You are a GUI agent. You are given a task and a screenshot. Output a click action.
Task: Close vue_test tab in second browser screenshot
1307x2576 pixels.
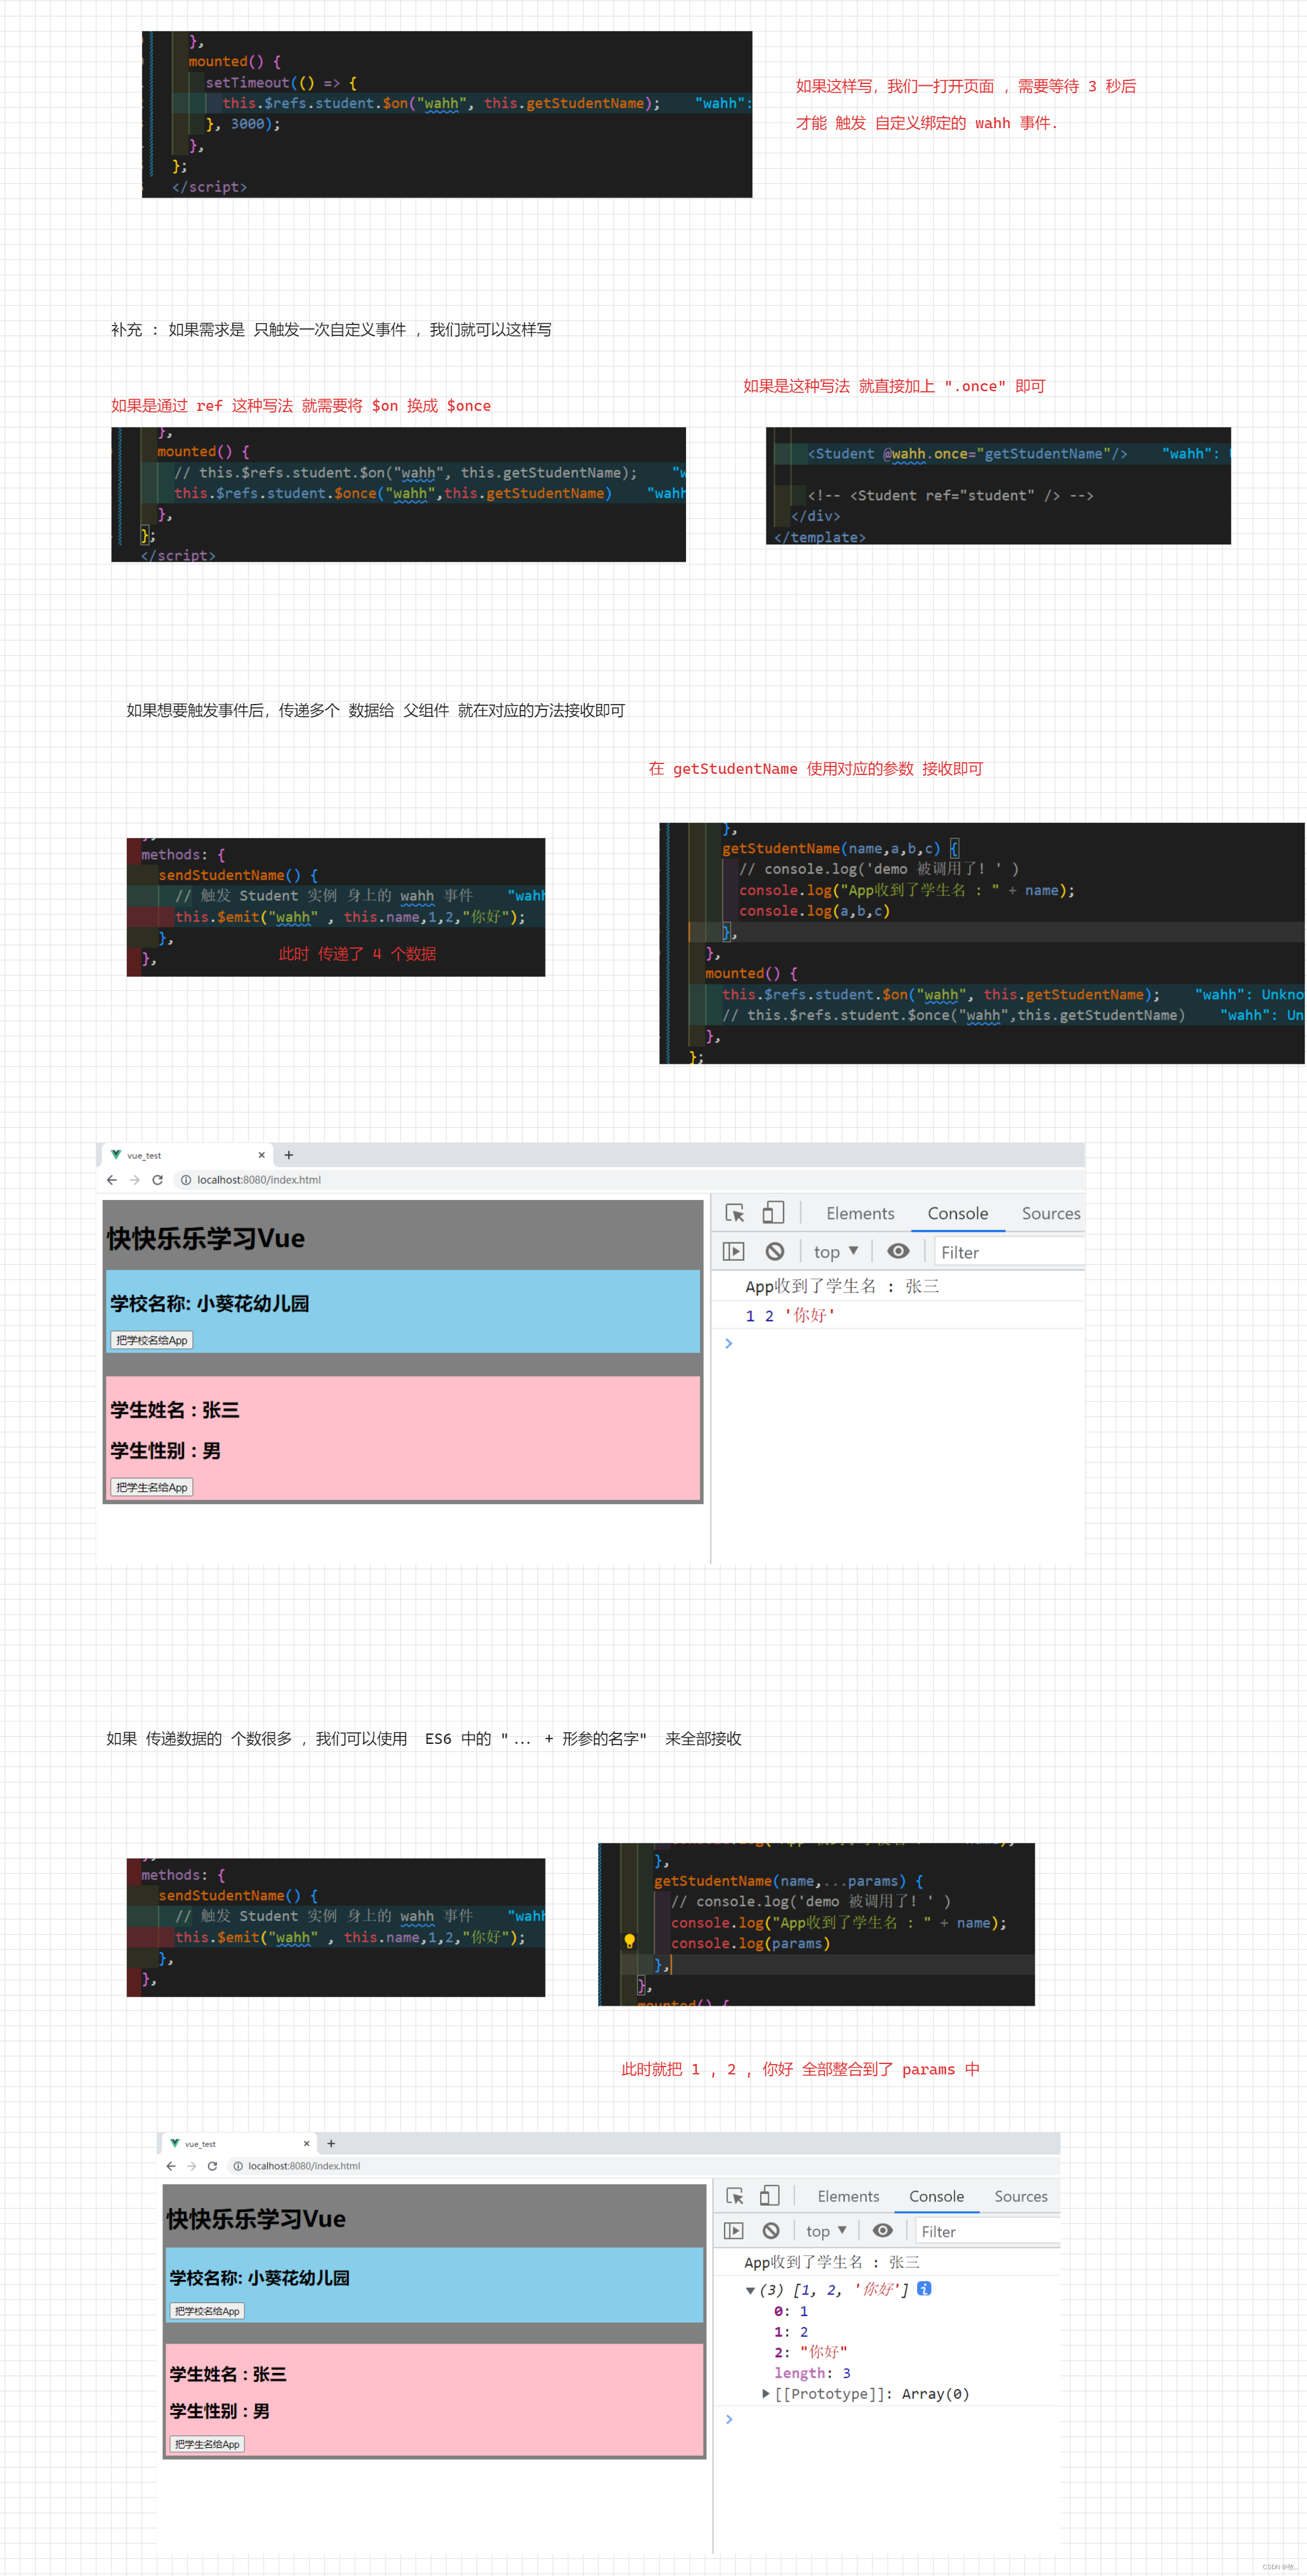pos(306,2143)
